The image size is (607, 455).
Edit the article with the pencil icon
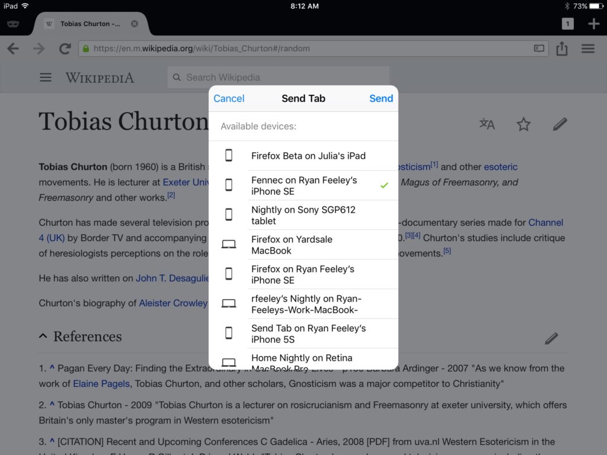point(560,124)
